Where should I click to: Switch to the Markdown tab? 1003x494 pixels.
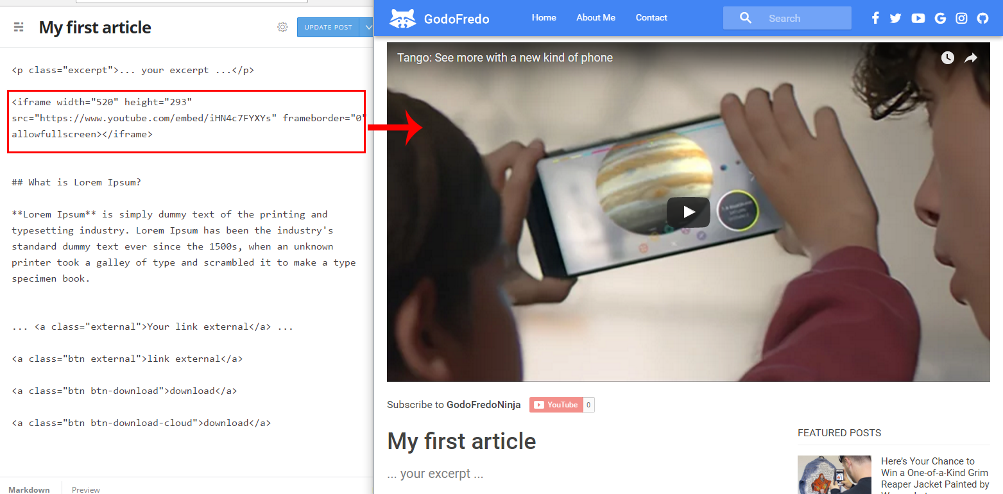29,490
